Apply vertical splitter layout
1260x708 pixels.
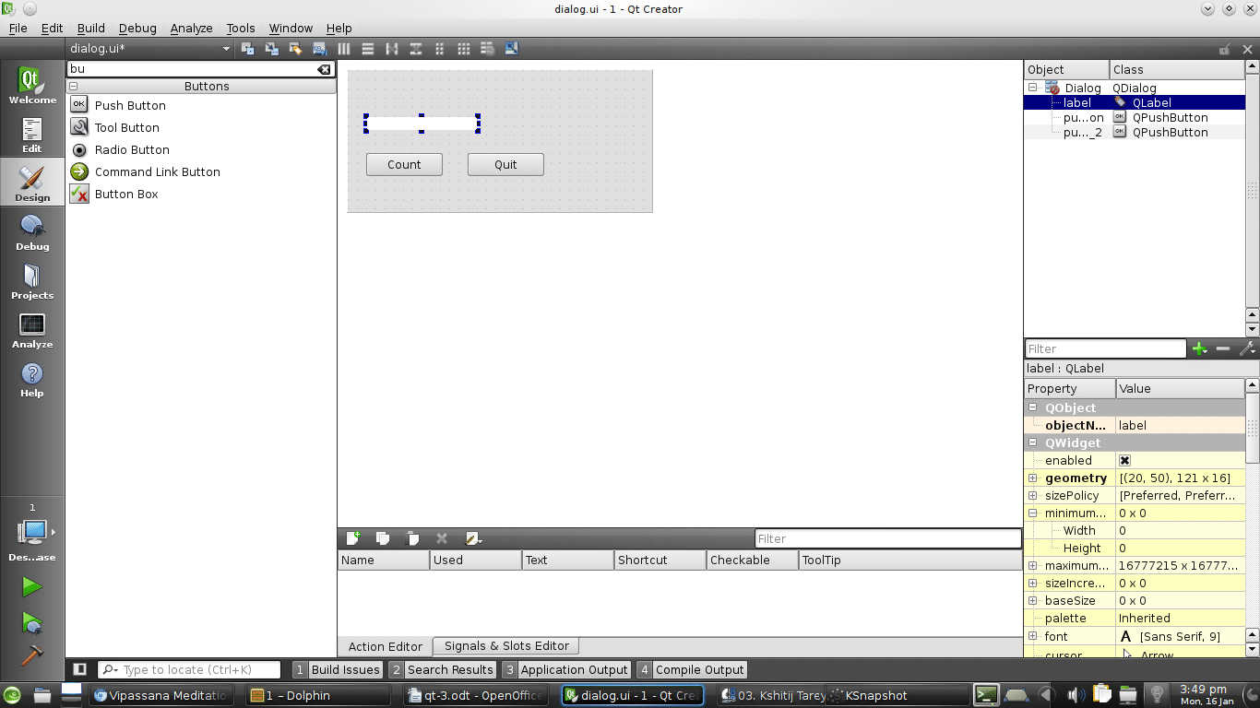[x=416, y=49]
